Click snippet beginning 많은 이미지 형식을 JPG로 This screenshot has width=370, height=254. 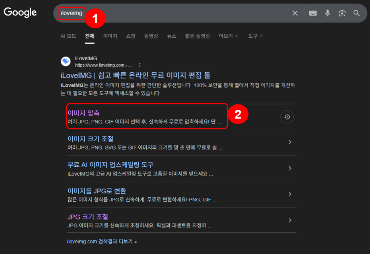point(142,200)
